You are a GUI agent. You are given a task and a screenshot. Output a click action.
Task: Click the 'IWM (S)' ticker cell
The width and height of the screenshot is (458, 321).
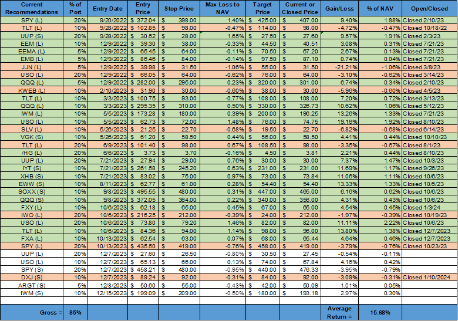[x=32, y=293]
